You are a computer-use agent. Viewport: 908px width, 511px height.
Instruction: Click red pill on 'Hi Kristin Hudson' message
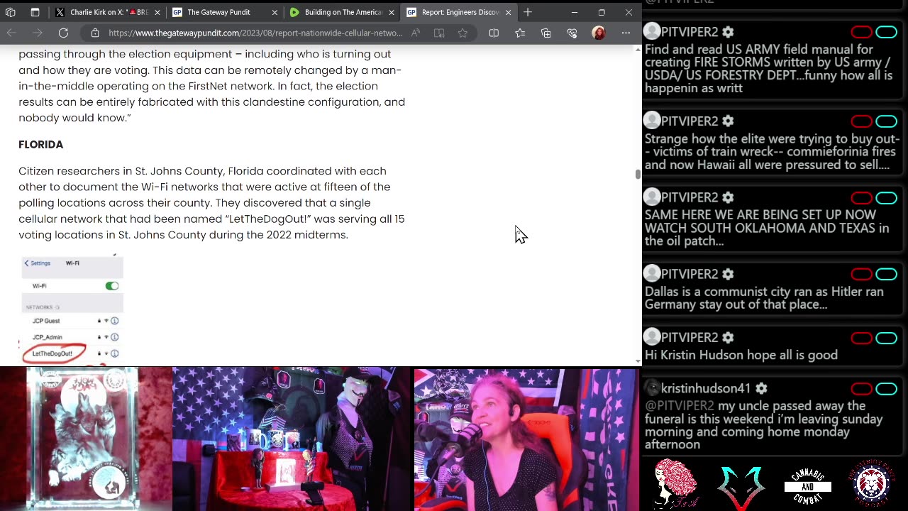pyautogui.click(x=861, y=338)
